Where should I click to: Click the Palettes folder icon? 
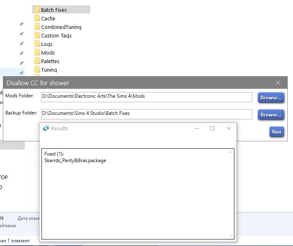click(37, 61)
